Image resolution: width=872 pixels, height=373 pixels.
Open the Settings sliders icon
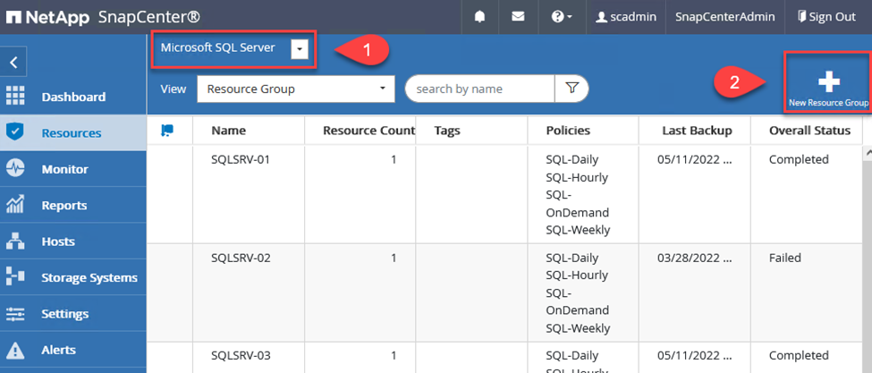15,314
